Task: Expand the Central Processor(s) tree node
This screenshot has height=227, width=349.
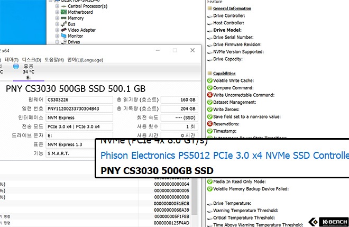Action: pyautogui.click(x=57, y=6)
